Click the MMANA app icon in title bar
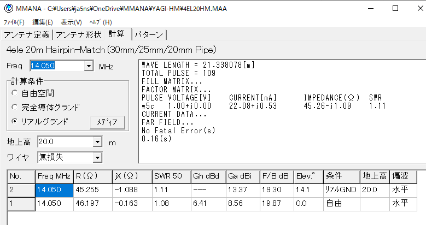 tap(8, 9)
